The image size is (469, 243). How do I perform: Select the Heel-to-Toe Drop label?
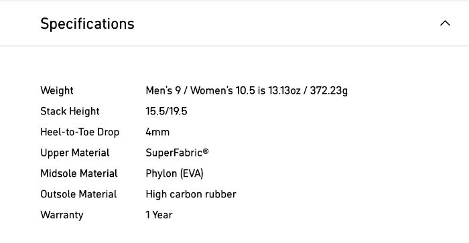click(80, 132)
